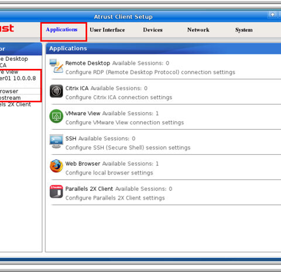
Task: Click the Citrix ICA application icon
Action: [56, 91]
